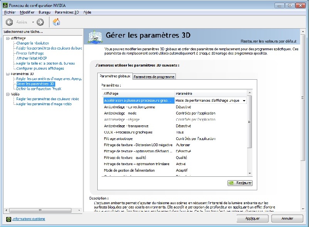Click Restaurer les valeurs par défaut link
309x227 pixels.
pos(268,41)
